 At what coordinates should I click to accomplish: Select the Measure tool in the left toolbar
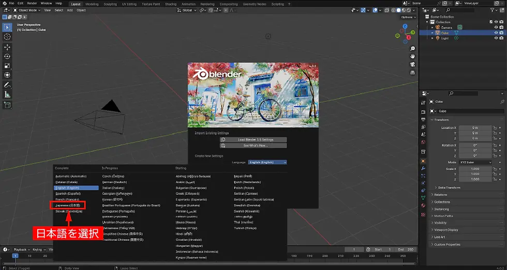pos(7,94)
